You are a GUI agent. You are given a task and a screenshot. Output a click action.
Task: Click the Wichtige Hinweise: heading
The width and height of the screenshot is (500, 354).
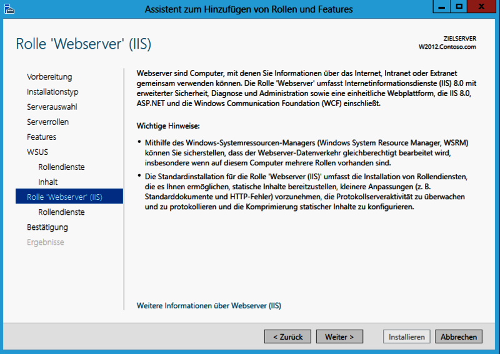168,126
